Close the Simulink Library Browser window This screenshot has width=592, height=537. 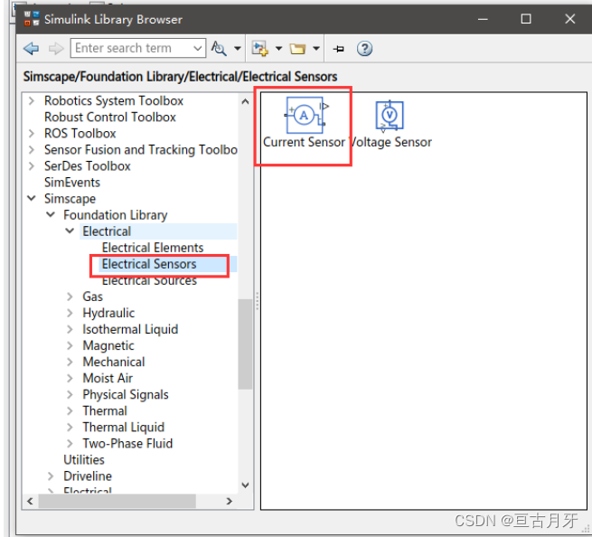click(x=570, y=19)
